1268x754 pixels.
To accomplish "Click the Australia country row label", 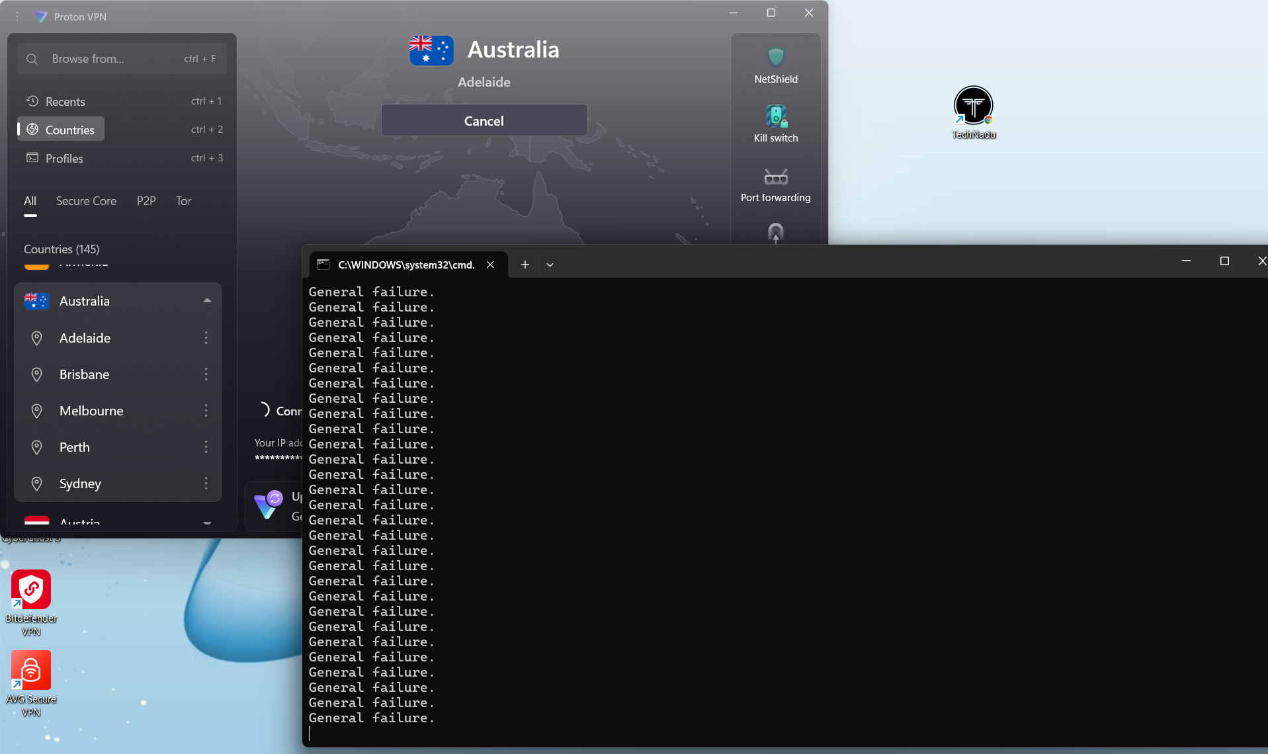I will point(85,301).
